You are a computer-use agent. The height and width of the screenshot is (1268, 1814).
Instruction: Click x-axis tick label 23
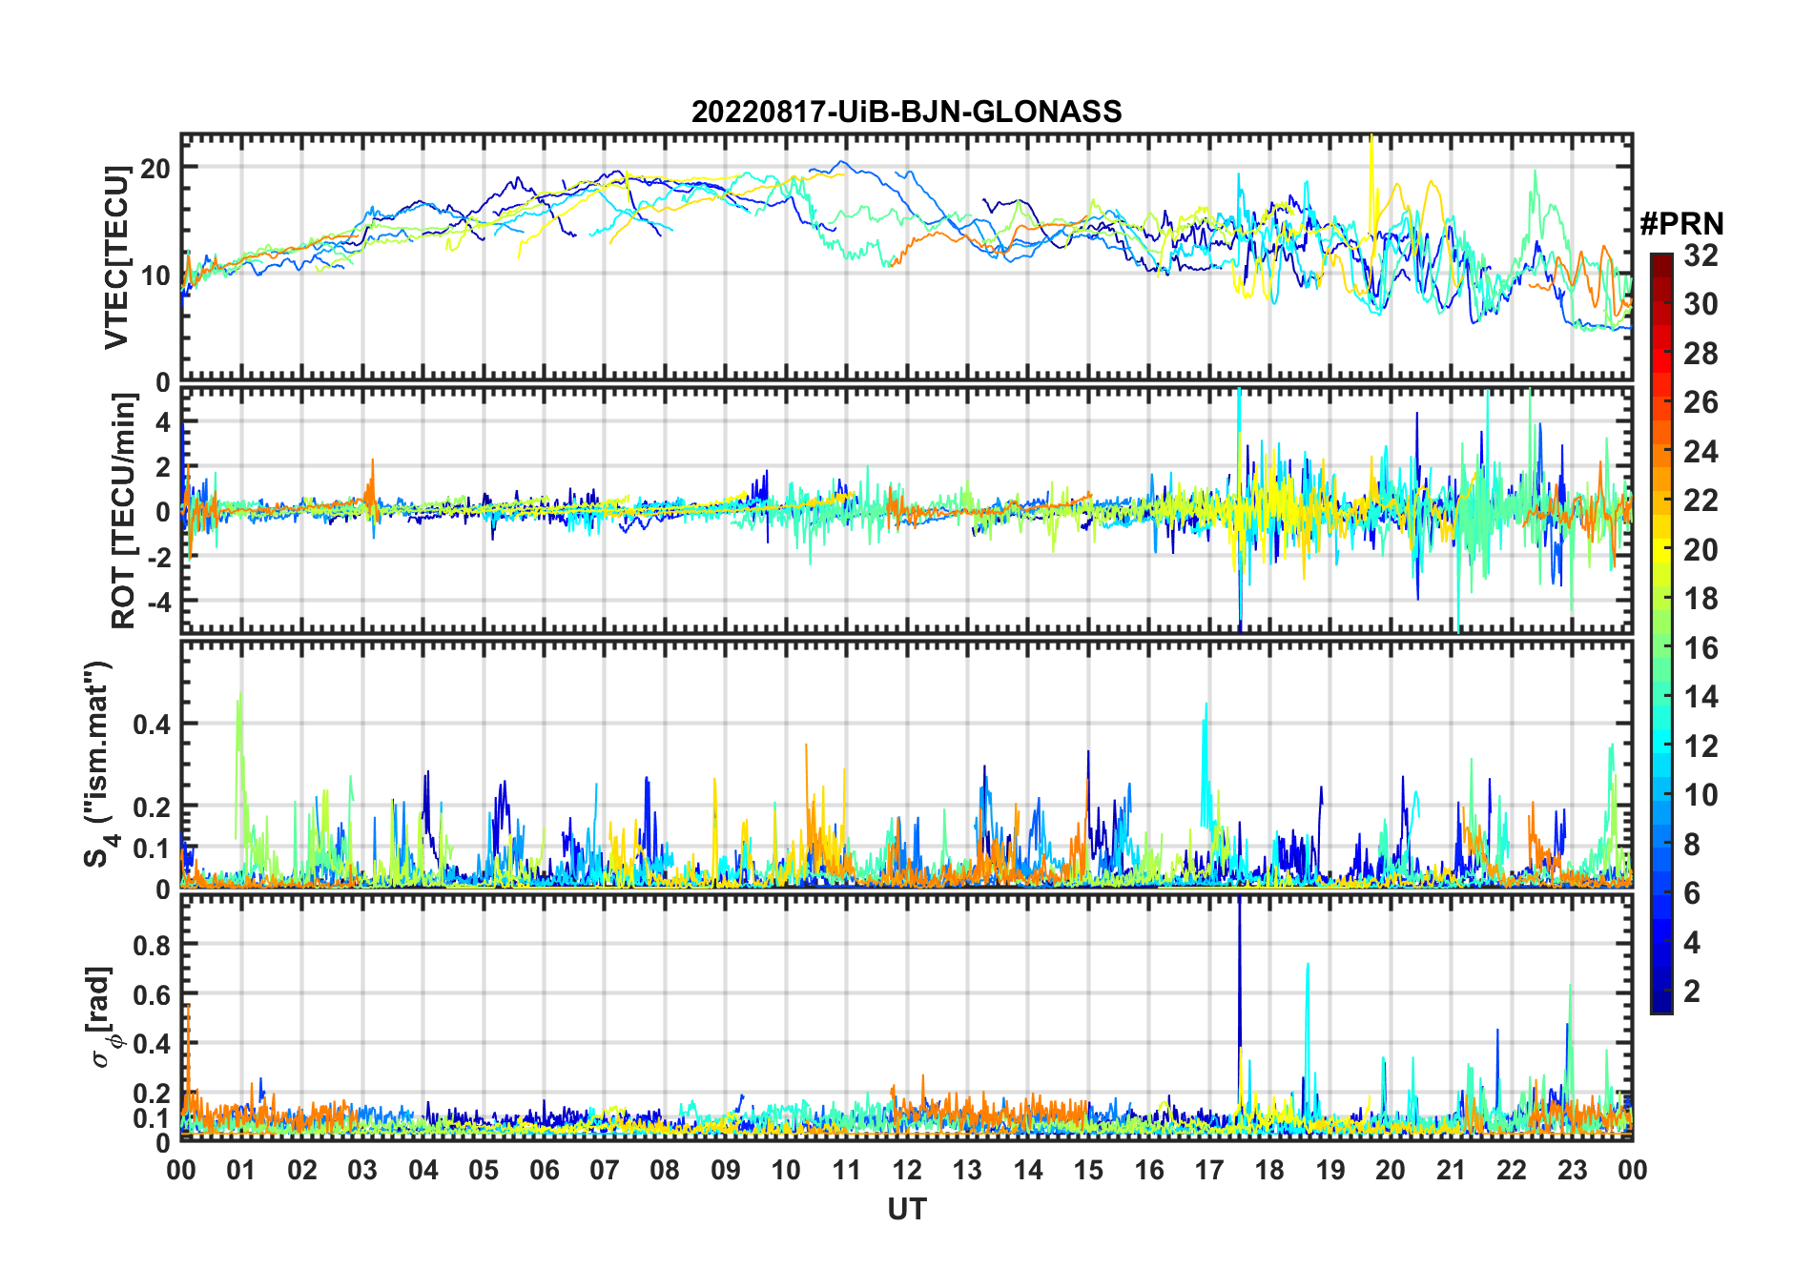pos(1572,1170)
